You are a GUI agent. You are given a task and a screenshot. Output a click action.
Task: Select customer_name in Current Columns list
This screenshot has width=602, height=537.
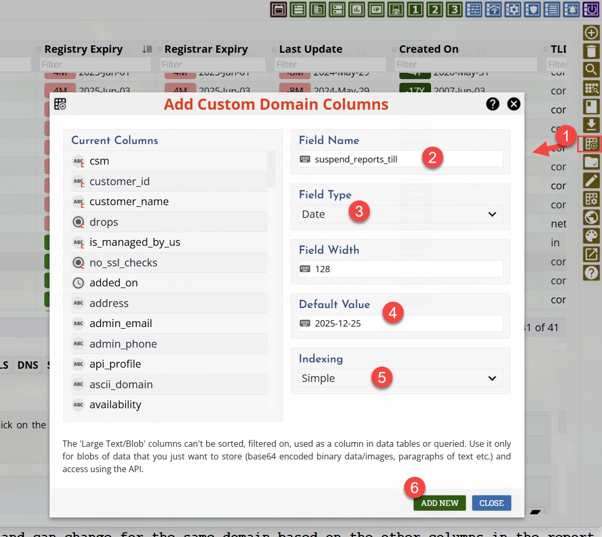(x=169, y=202)
